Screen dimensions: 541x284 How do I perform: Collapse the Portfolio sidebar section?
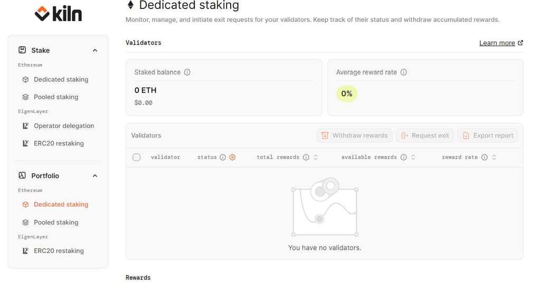(95, 176)
